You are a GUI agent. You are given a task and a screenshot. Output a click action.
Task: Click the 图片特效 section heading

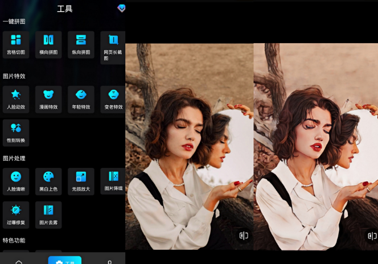pyautogui.click(x=14, y=76)
